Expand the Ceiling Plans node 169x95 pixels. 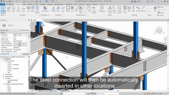(x=3, y=76)
